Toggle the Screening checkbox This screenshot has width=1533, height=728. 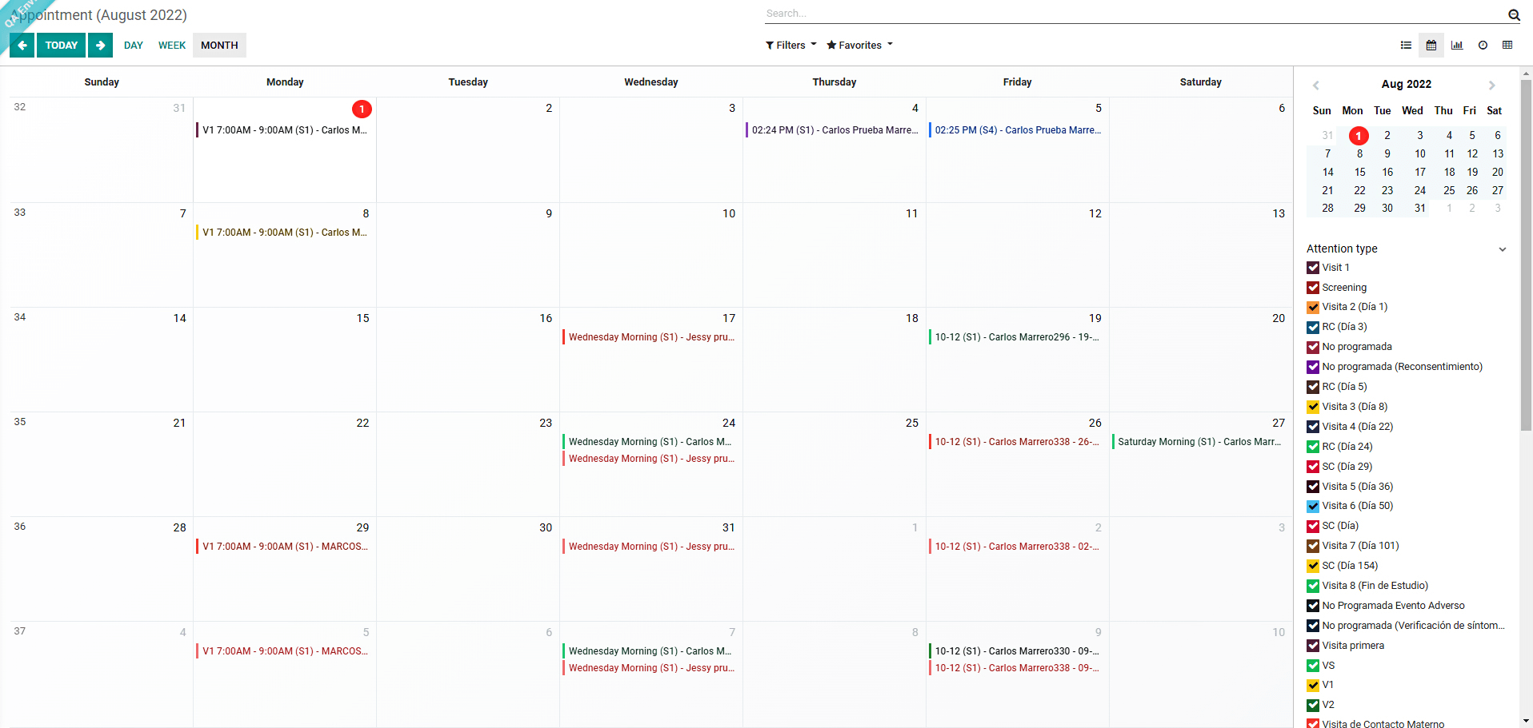[1313, 288]
